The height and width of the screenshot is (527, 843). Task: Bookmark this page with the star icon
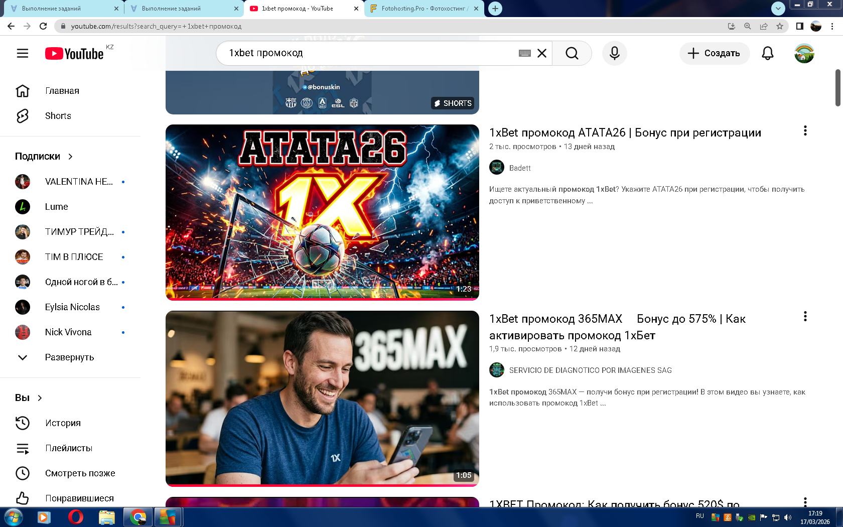(x=780, y=26)
